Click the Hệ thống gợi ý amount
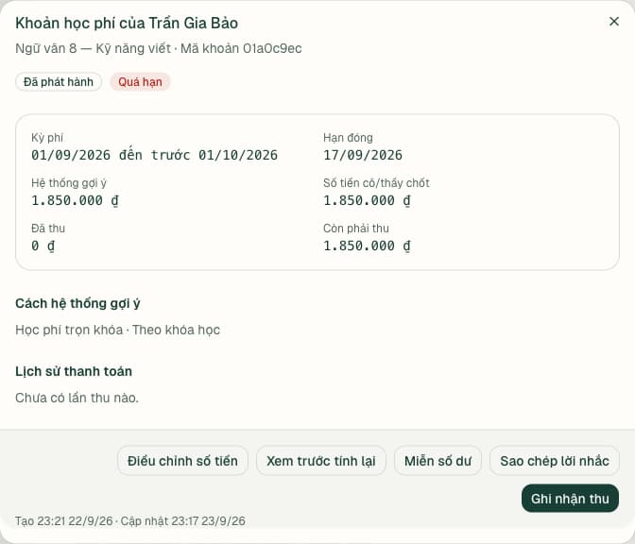 tap(75, 200)
